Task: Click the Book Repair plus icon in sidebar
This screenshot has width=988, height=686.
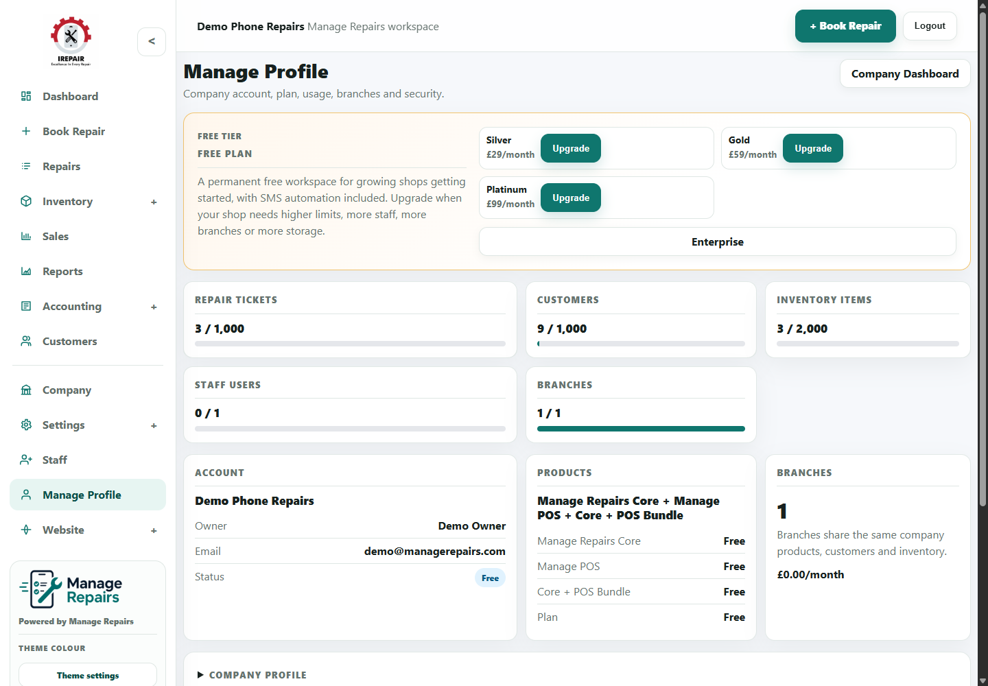Action: pos(26,131)
